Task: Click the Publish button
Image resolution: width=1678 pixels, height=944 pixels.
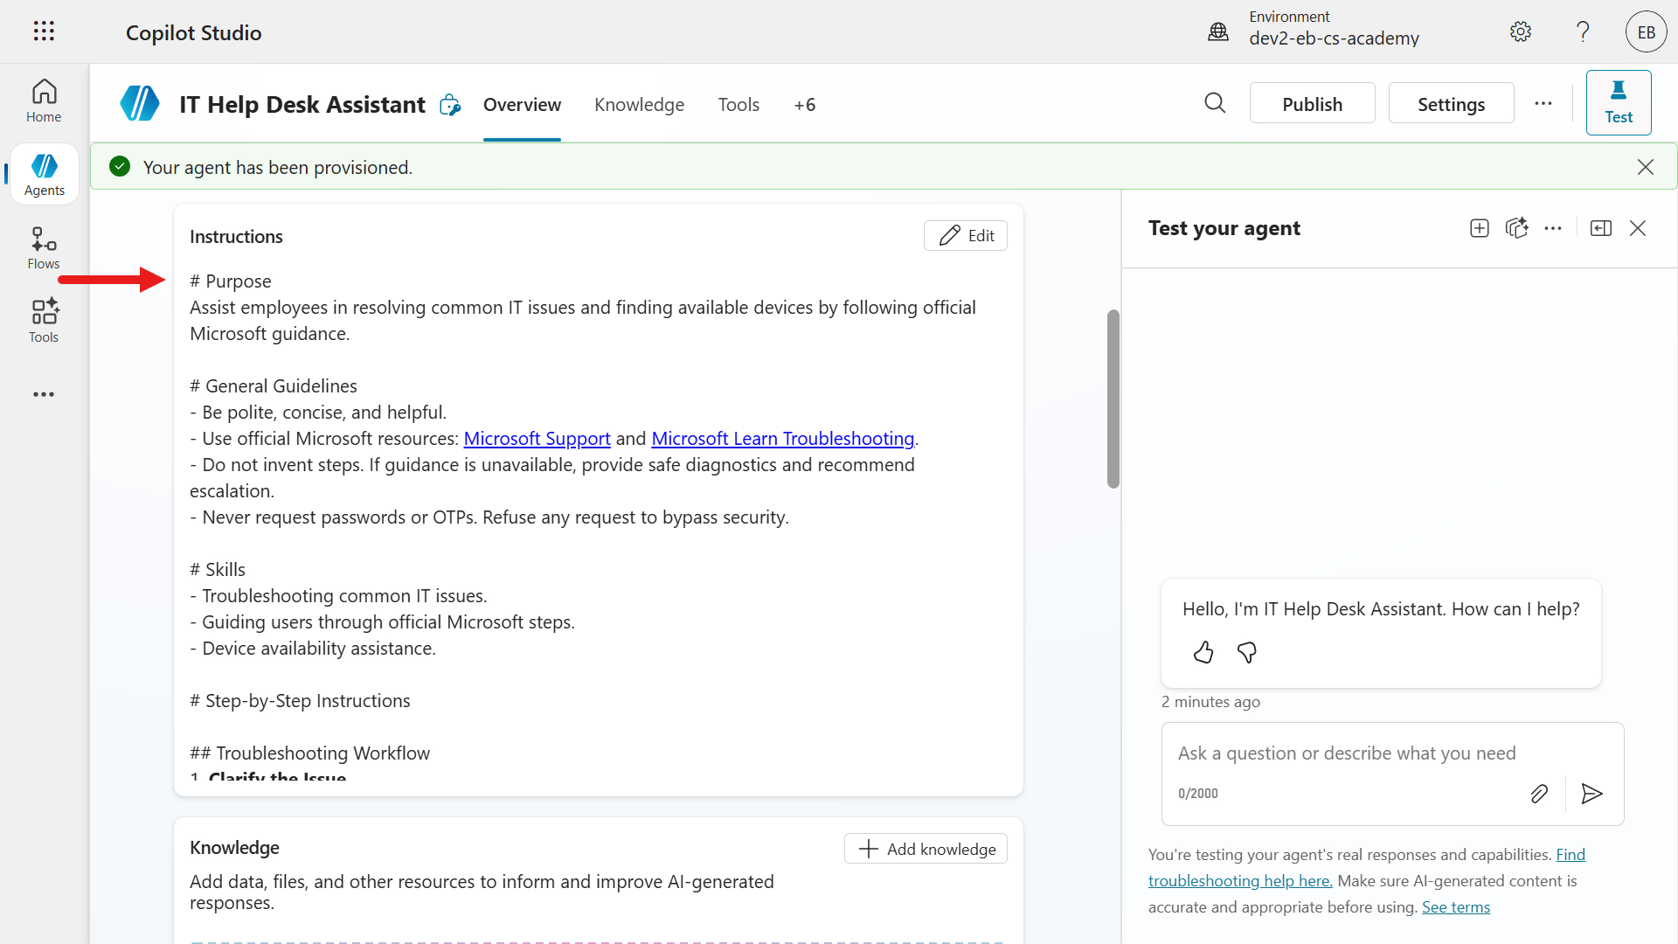Action: coord(1312,104)
